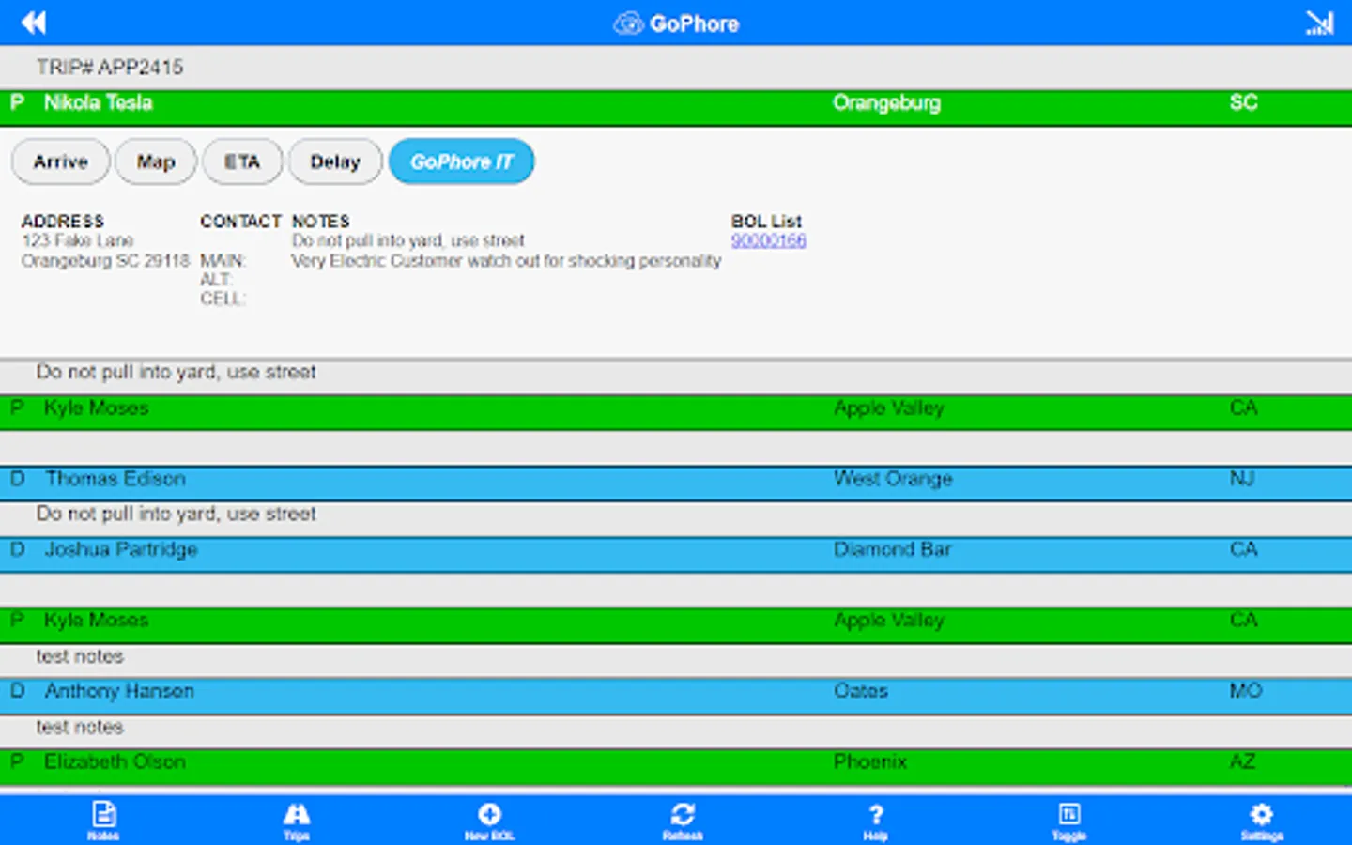Refresh the trip list
The width and height of the screenshot is (1352, 845).
[x=683, y=820]
